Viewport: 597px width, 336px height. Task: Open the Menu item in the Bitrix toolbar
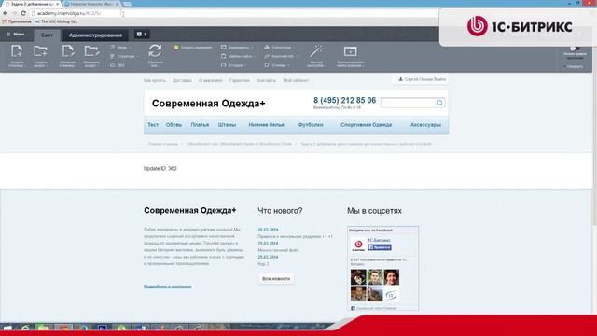[120, 48]
